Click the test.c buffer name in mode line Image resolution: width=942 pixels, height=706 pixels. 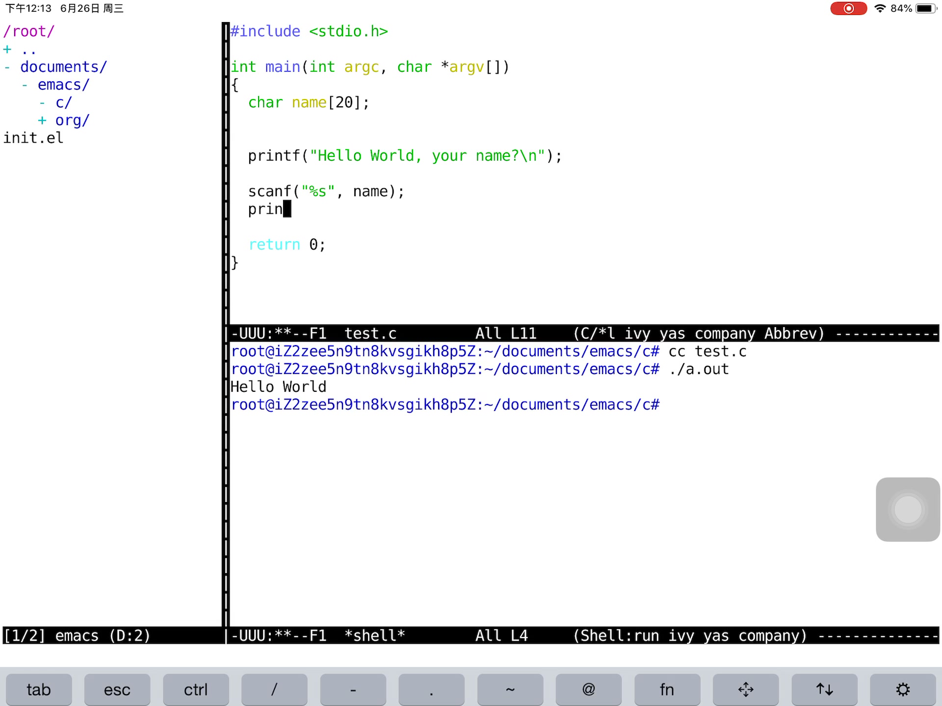coord(370,333)
